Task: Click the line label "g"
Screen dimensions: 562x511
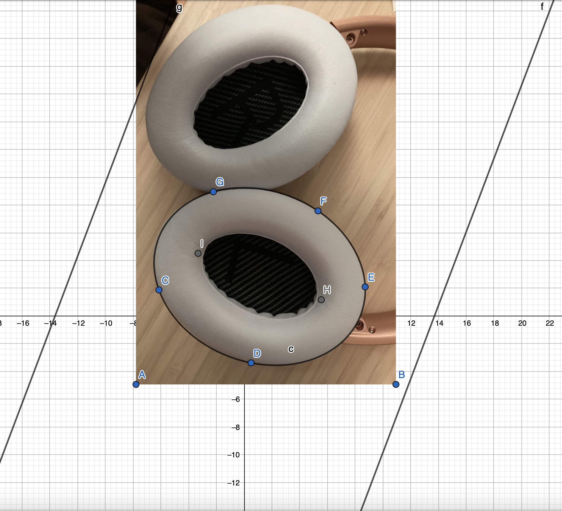Action: [x=179, y=7]
